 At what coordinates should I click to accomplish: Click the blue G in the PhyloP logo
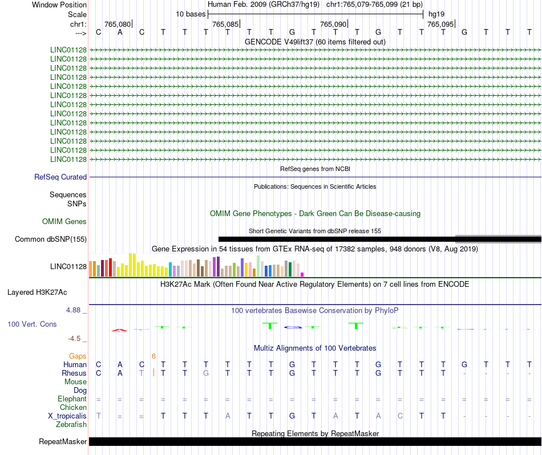[x=293, y=327]
